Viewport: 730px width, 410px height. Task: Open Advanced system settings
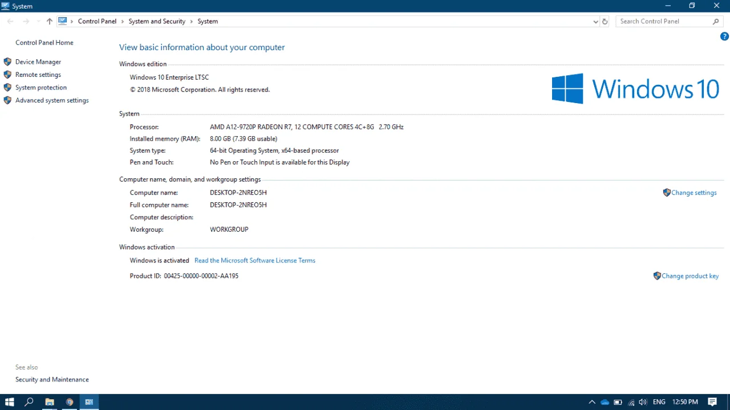pos(52,100)
